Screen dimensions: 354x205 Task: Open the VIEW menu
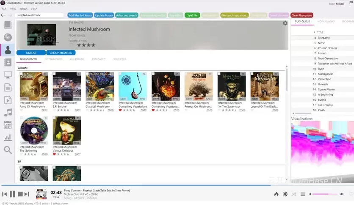click(13, 9)
